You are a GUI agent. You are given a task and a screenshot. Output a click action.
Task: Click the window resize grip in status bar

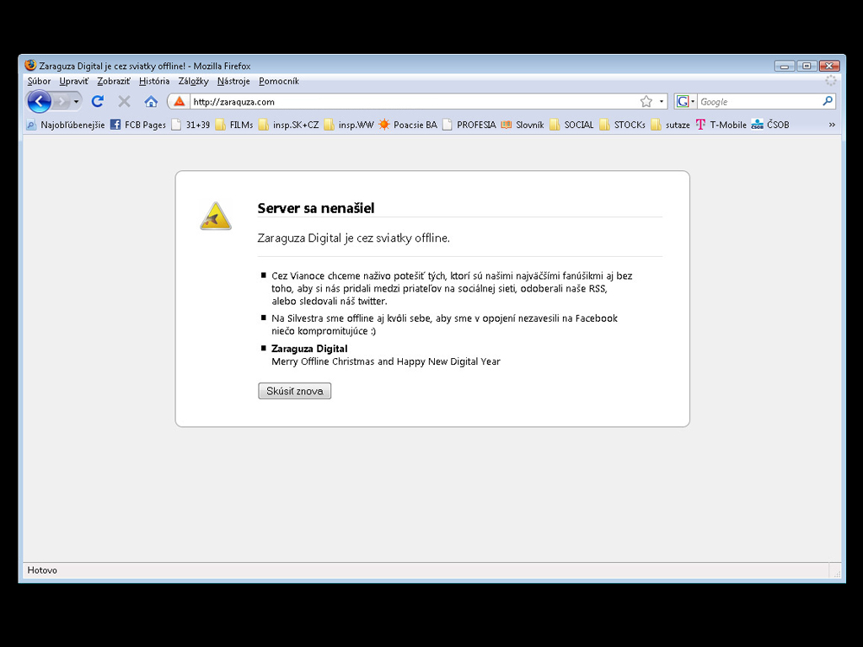click(x=837, y=572)
